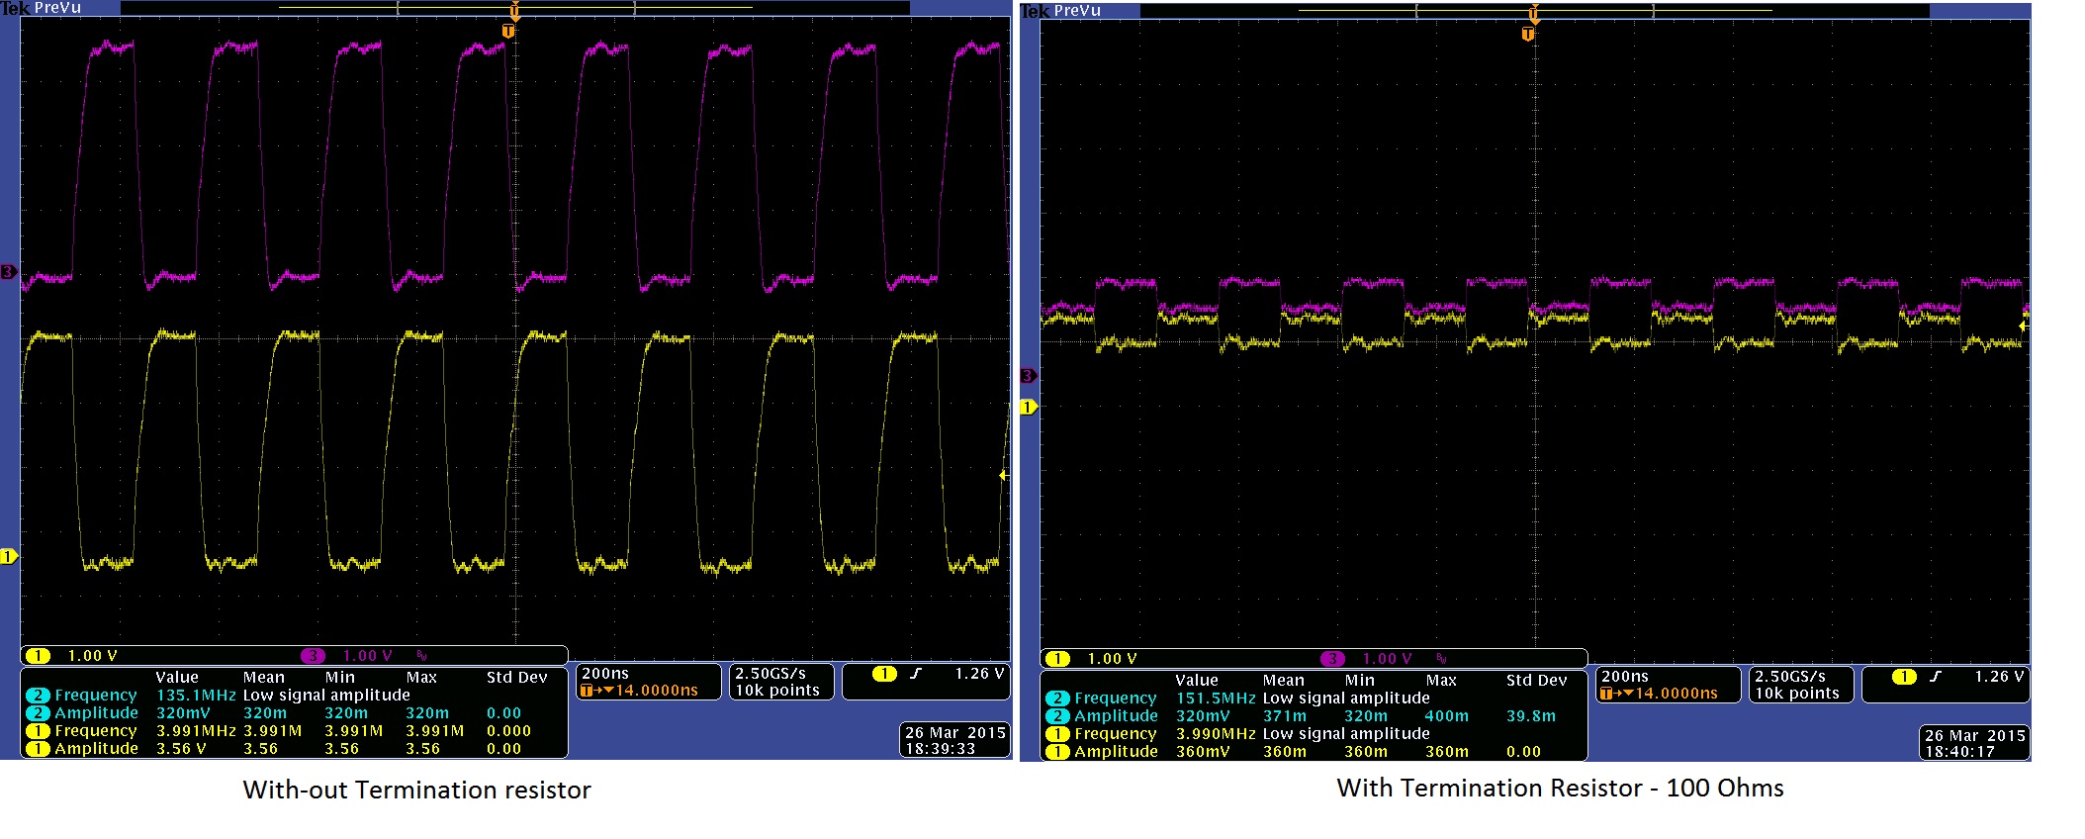Select the channel 2 Amplitude row on right scope
The height and width of the screenshot is (839, 2085).
click(x=1314, y=716)
